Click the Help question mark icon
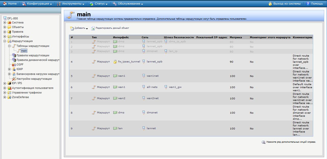The image size is (327, 159). 308,4
